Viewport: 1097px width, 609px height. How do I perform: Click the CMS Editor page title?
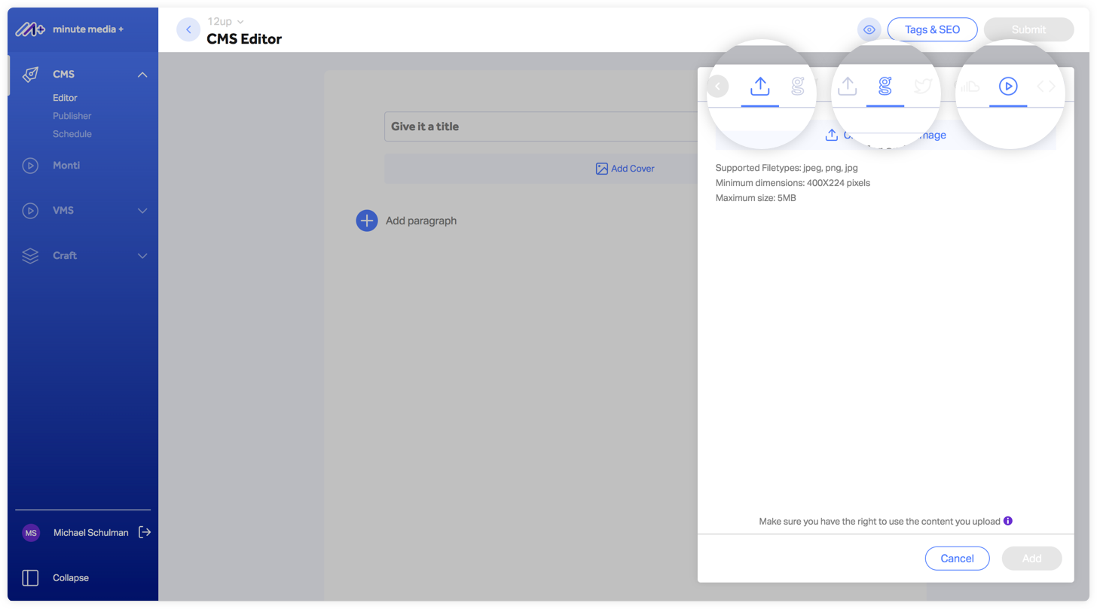(x=244, y=39)
